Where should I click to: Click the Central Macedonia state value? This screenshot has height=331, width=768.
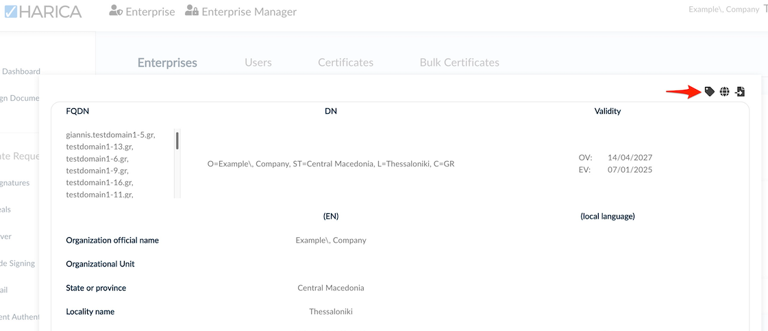click(x=331, y=288)
